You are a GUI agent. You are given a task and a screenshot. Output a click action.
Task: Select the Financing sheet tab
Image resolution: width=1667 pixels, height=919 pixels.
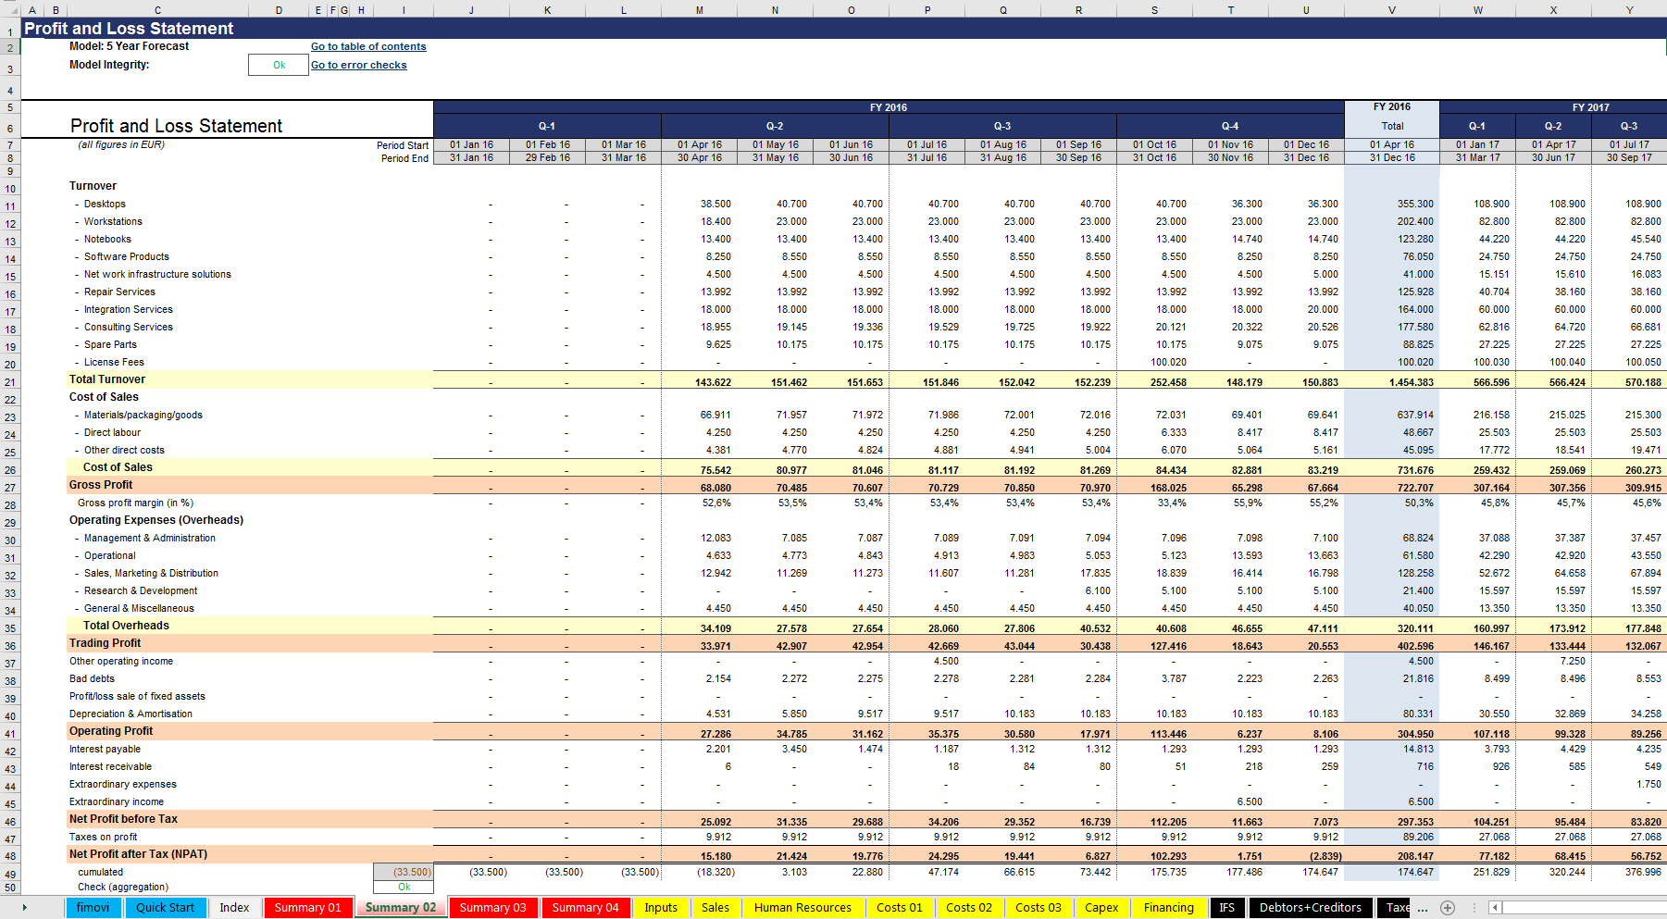[1168, 908]
